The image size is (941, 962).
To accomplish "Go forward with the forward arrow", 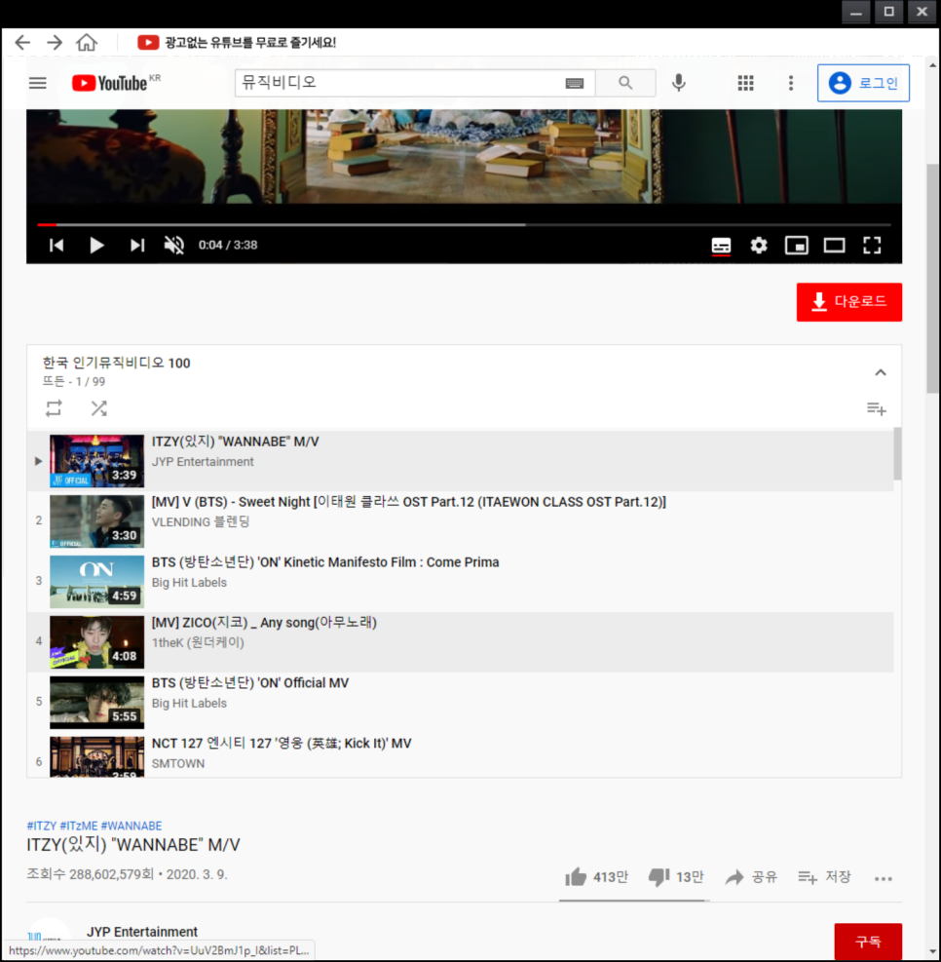I will (55, 42).
